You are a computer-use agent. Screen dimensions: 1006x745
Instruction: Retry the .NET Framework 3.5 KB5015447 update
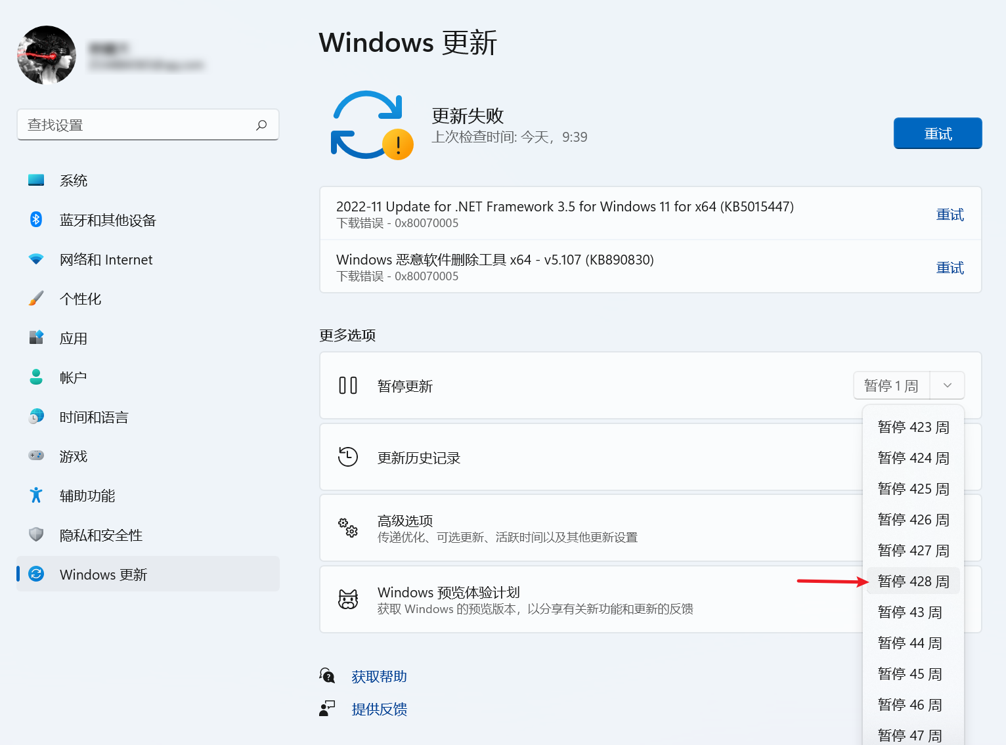pyautogui.click(x=950, y=215)
